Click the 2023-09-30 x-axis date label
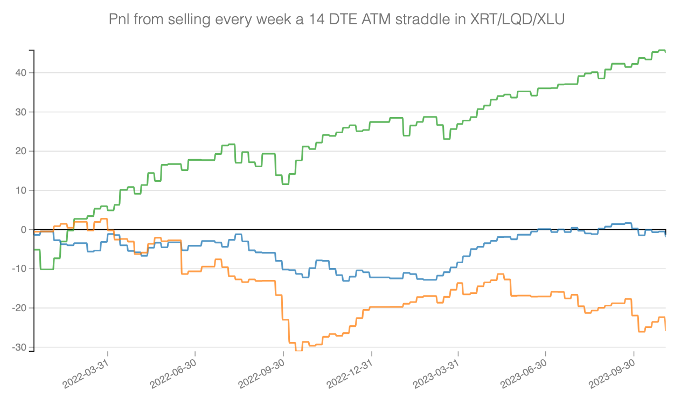Viewport: 674px width, 397px height. (x=613, y=375)
